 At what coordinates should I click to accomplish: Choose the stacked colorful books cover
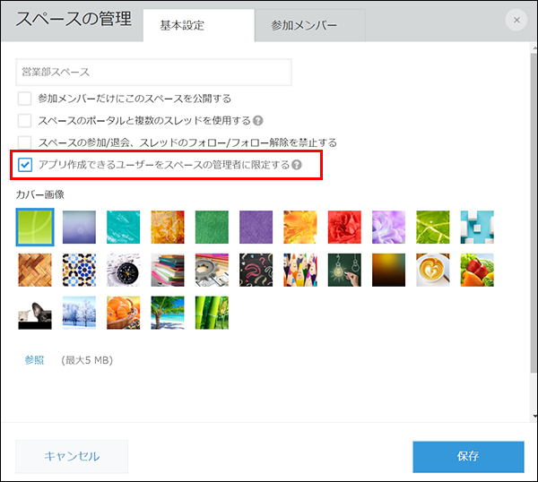[168, 271]
